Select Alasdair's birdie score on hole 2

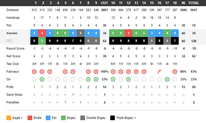pyautogui.click(x=42, y=33)
